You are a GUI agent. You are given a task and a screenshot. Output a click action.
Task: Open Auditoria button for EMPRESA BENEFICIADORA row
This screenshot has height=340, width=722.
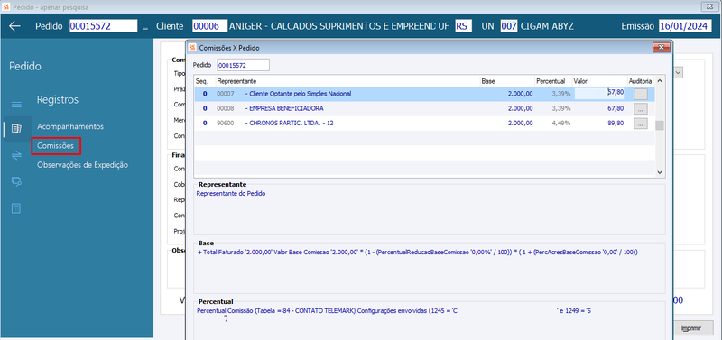(641, 108)
